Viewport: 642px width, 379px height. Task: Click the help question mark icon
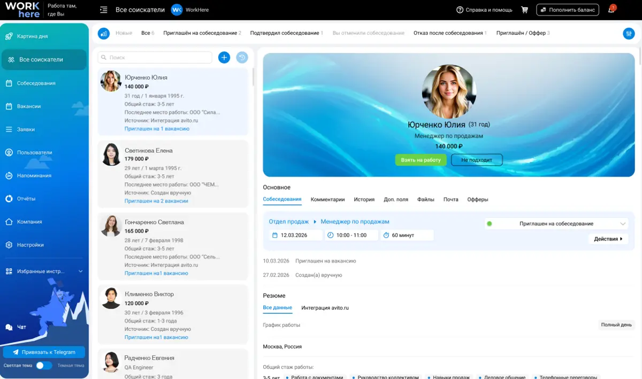pos(460,10)
